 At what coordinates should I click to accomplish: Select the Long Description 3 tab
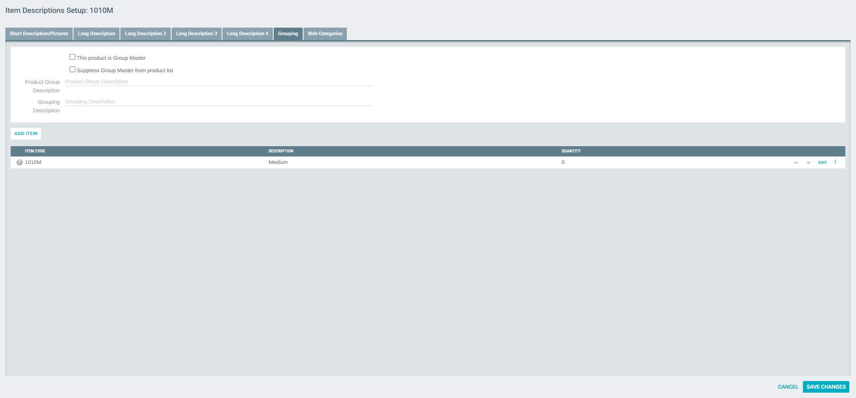coord(196,34)
